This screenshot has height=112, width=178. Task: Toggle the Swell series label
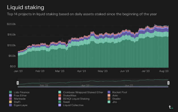pos(66,102)
